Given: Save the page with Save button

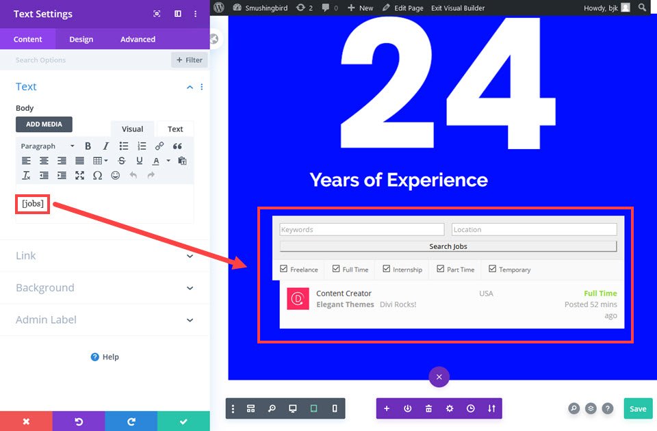Looking at the screenshot, I should tap(638, 408).
